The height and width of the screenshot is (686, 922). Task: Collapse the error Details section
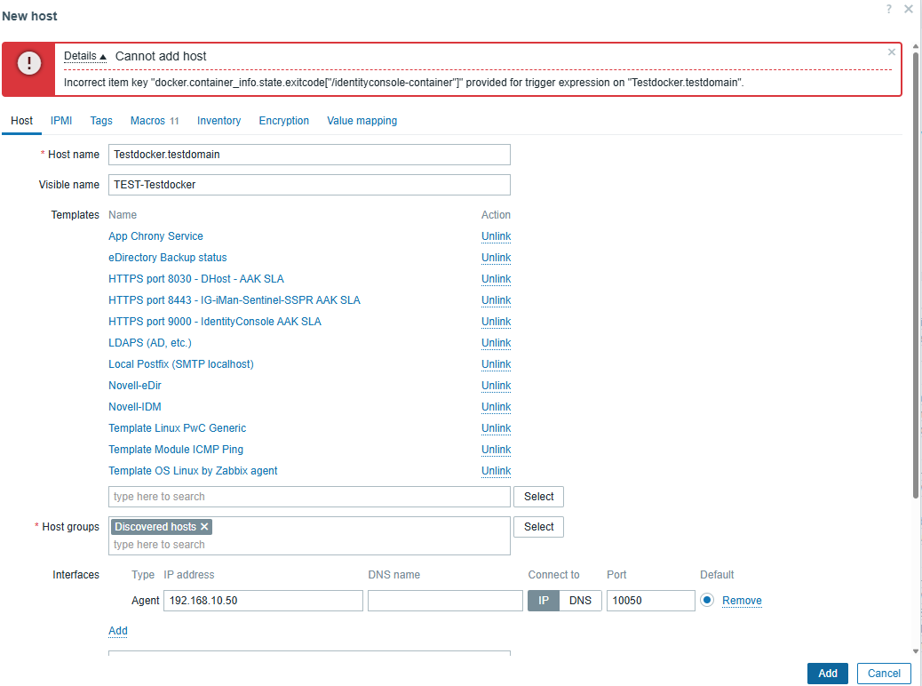(x=84, y=56)
